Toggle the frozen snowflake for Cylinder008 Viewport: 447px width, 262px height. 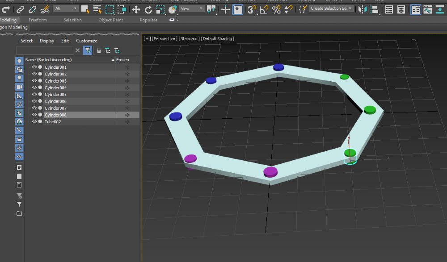pyautogui.click(x=127, y=115)
